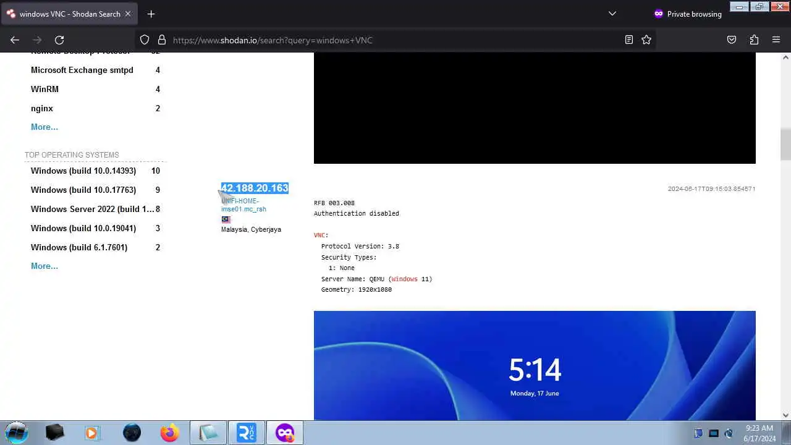Click the 'Authentication disabled' text

357,213
